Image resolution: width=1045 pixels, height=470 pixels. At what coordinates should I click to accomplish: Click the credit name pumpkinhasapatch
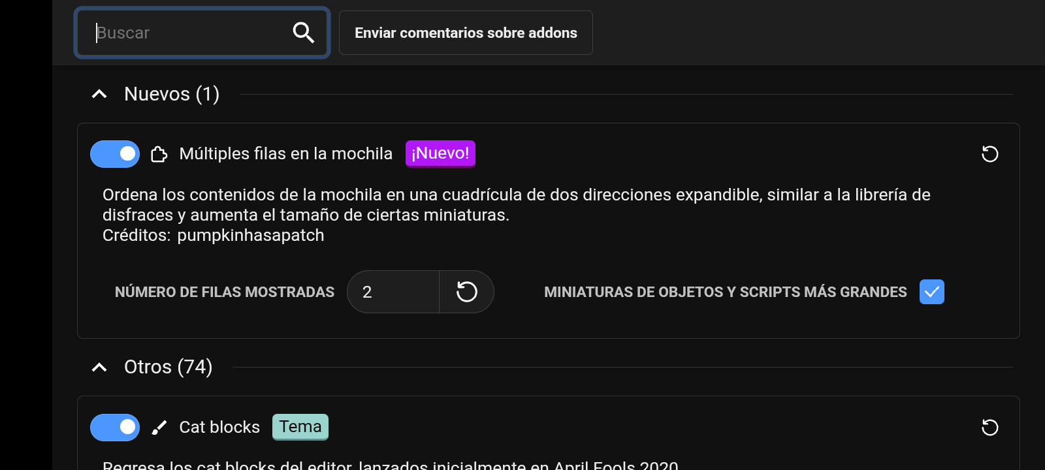(x=251, y=235)
